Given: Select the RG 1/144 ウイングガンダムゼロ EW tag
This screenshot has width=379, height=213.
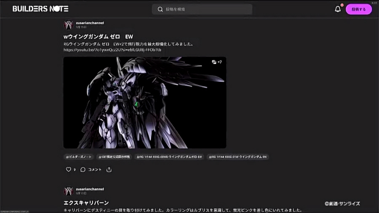Looking at the screenshot, I should pos(169,157).
